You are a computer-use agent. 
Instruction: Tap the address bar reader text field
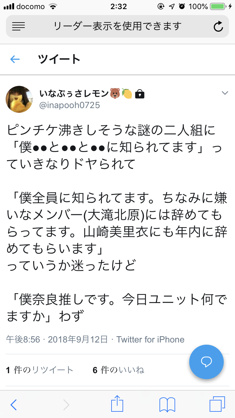click(118, 26)
